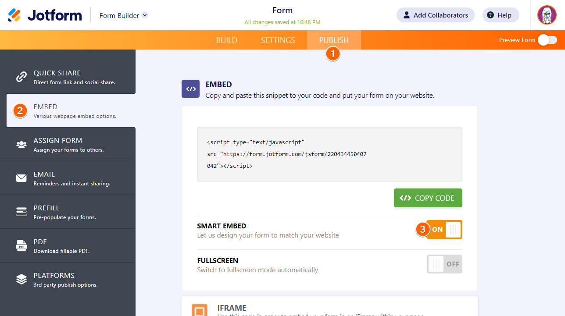Click the Email envelope icon
Screen dimensions: 565x316
21,178
